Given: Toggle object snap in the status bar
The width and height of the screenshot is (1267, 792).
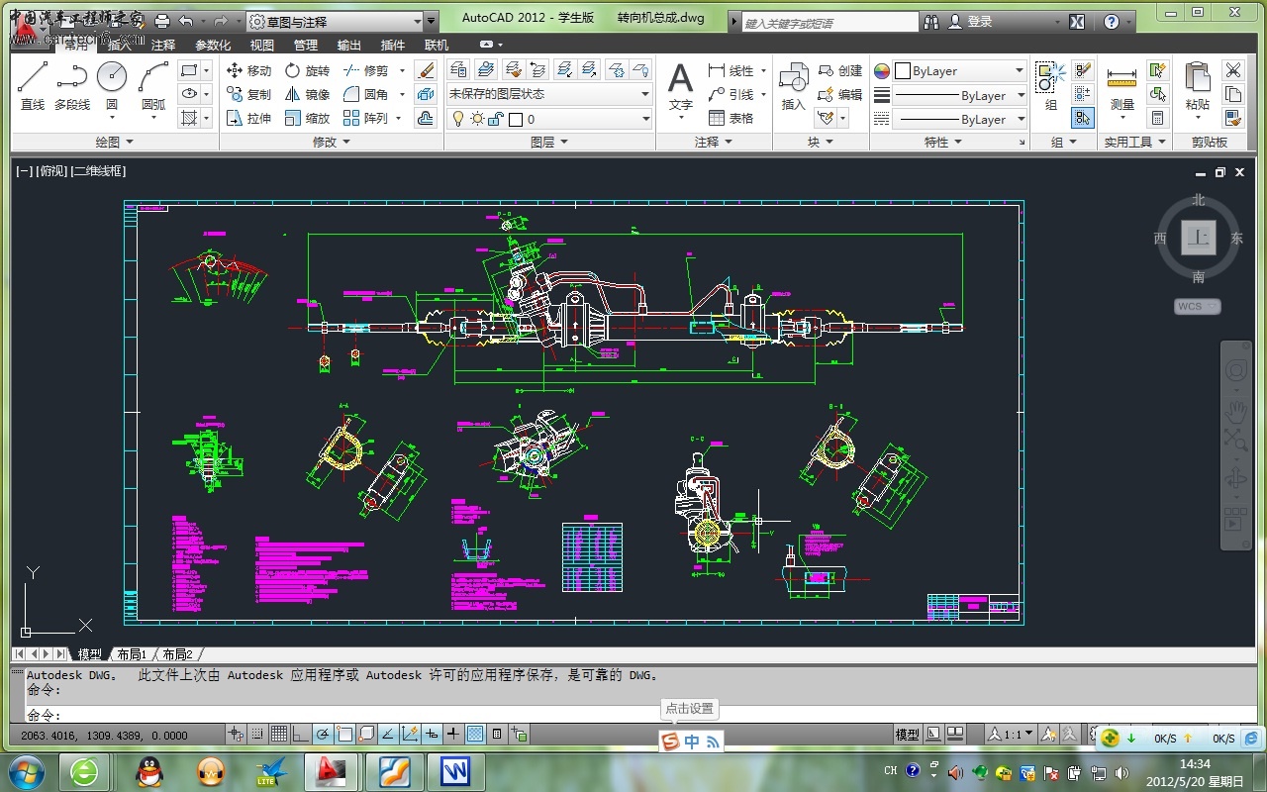Looking at the screenshot, I should [x=344, y=734].
